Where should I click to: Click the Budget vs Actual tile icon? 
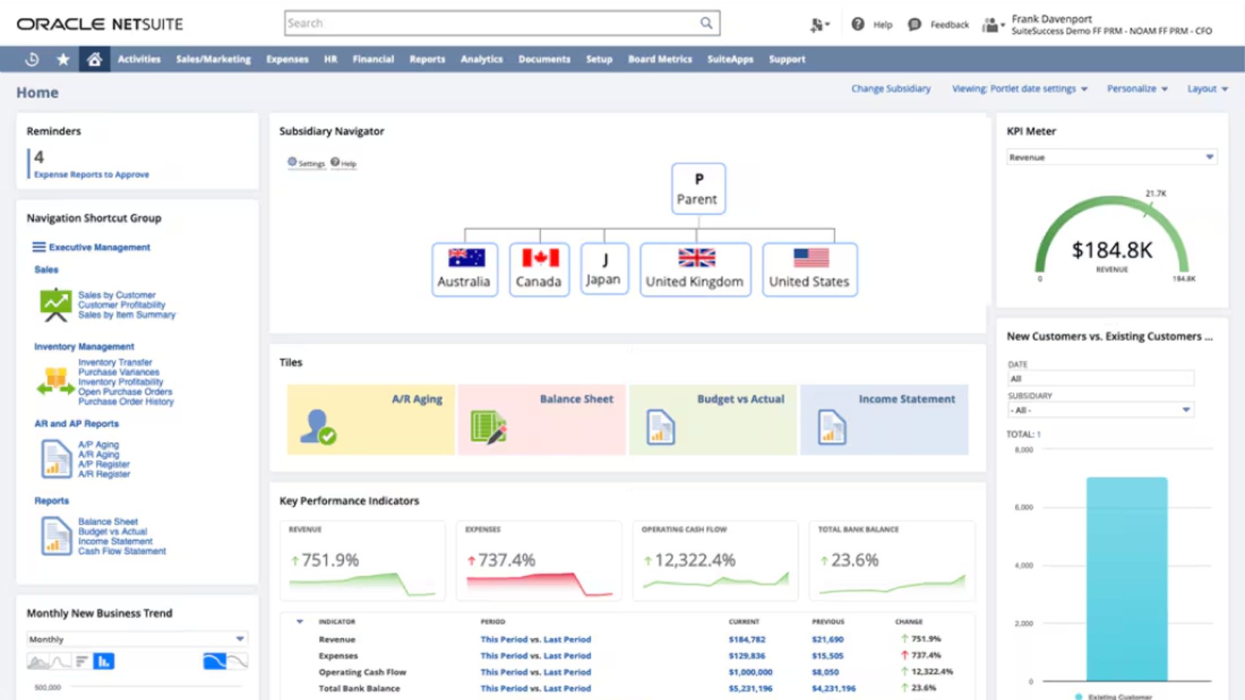click(661, 427)
